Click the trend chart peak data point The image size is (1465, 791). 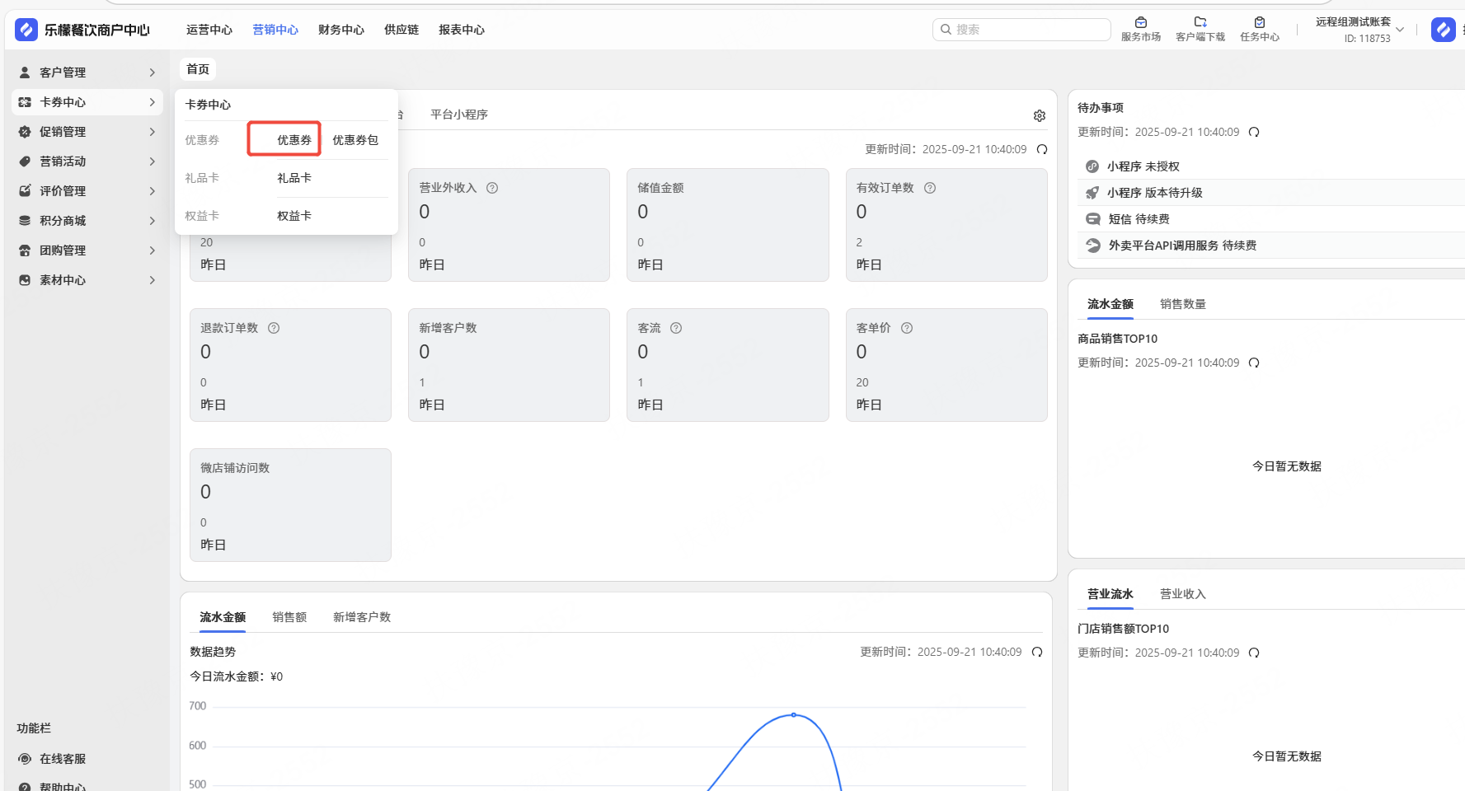(x=794, y=715)
